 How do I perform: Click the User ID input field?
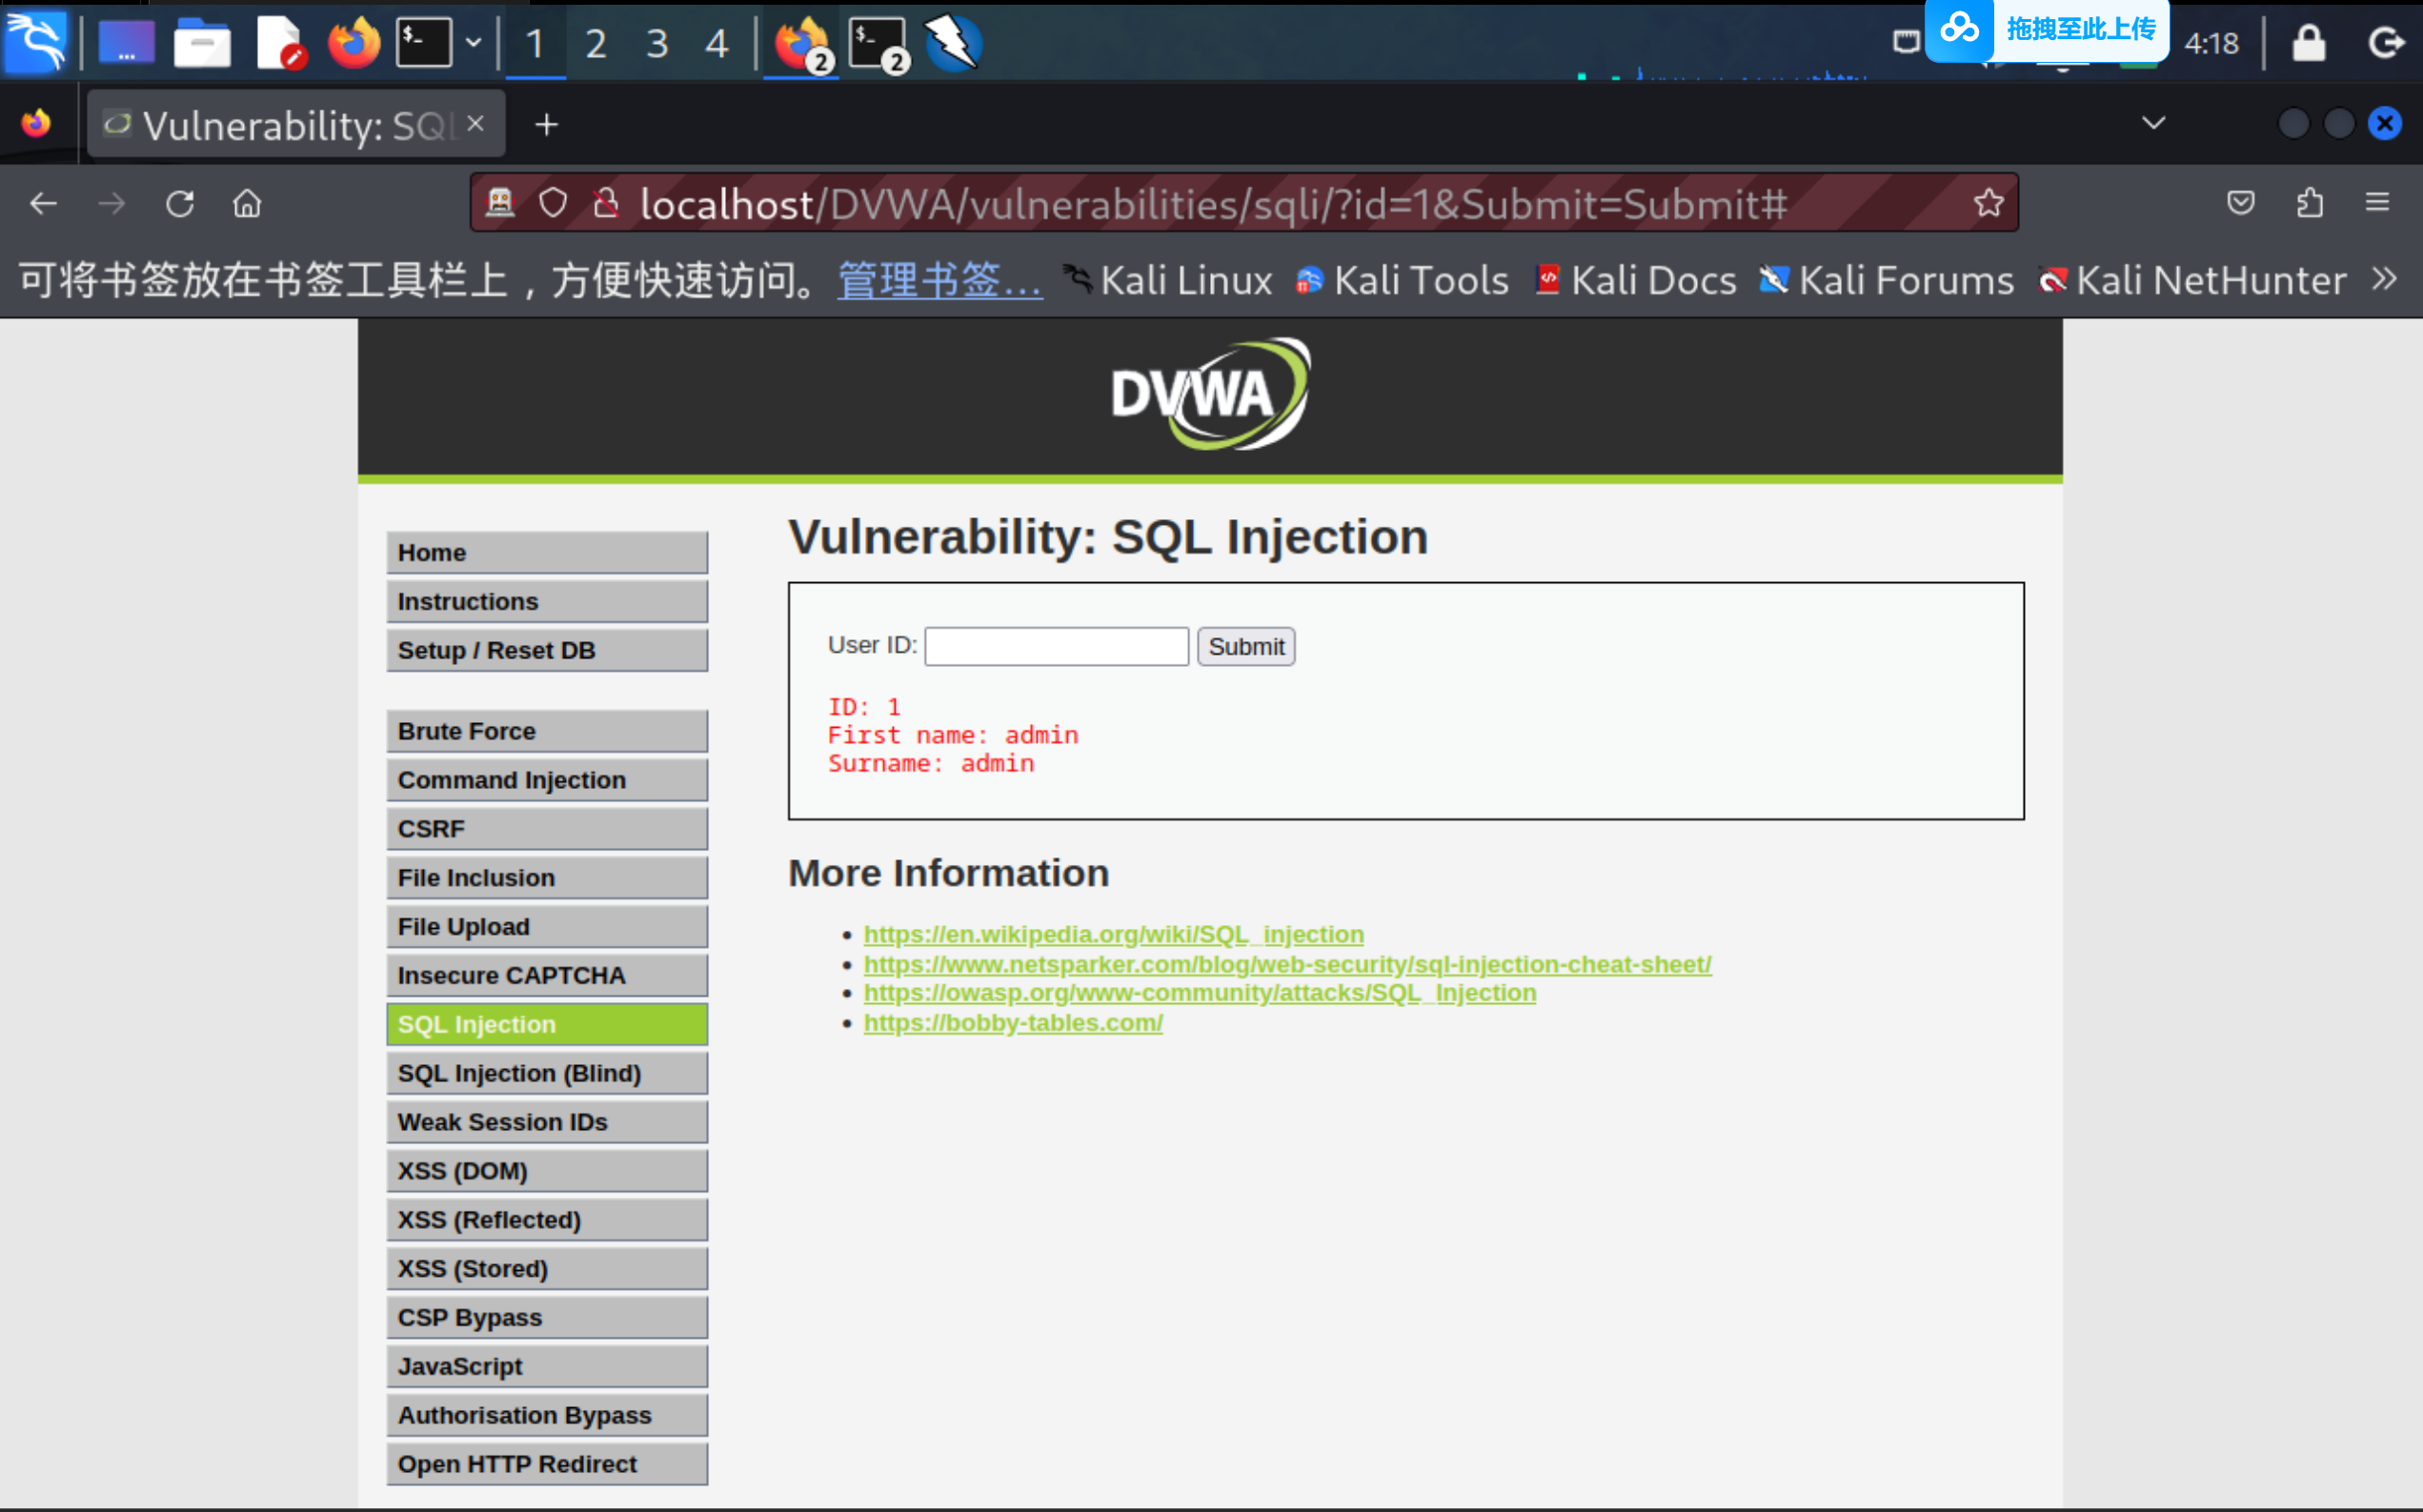click(x=1056, y=646)
